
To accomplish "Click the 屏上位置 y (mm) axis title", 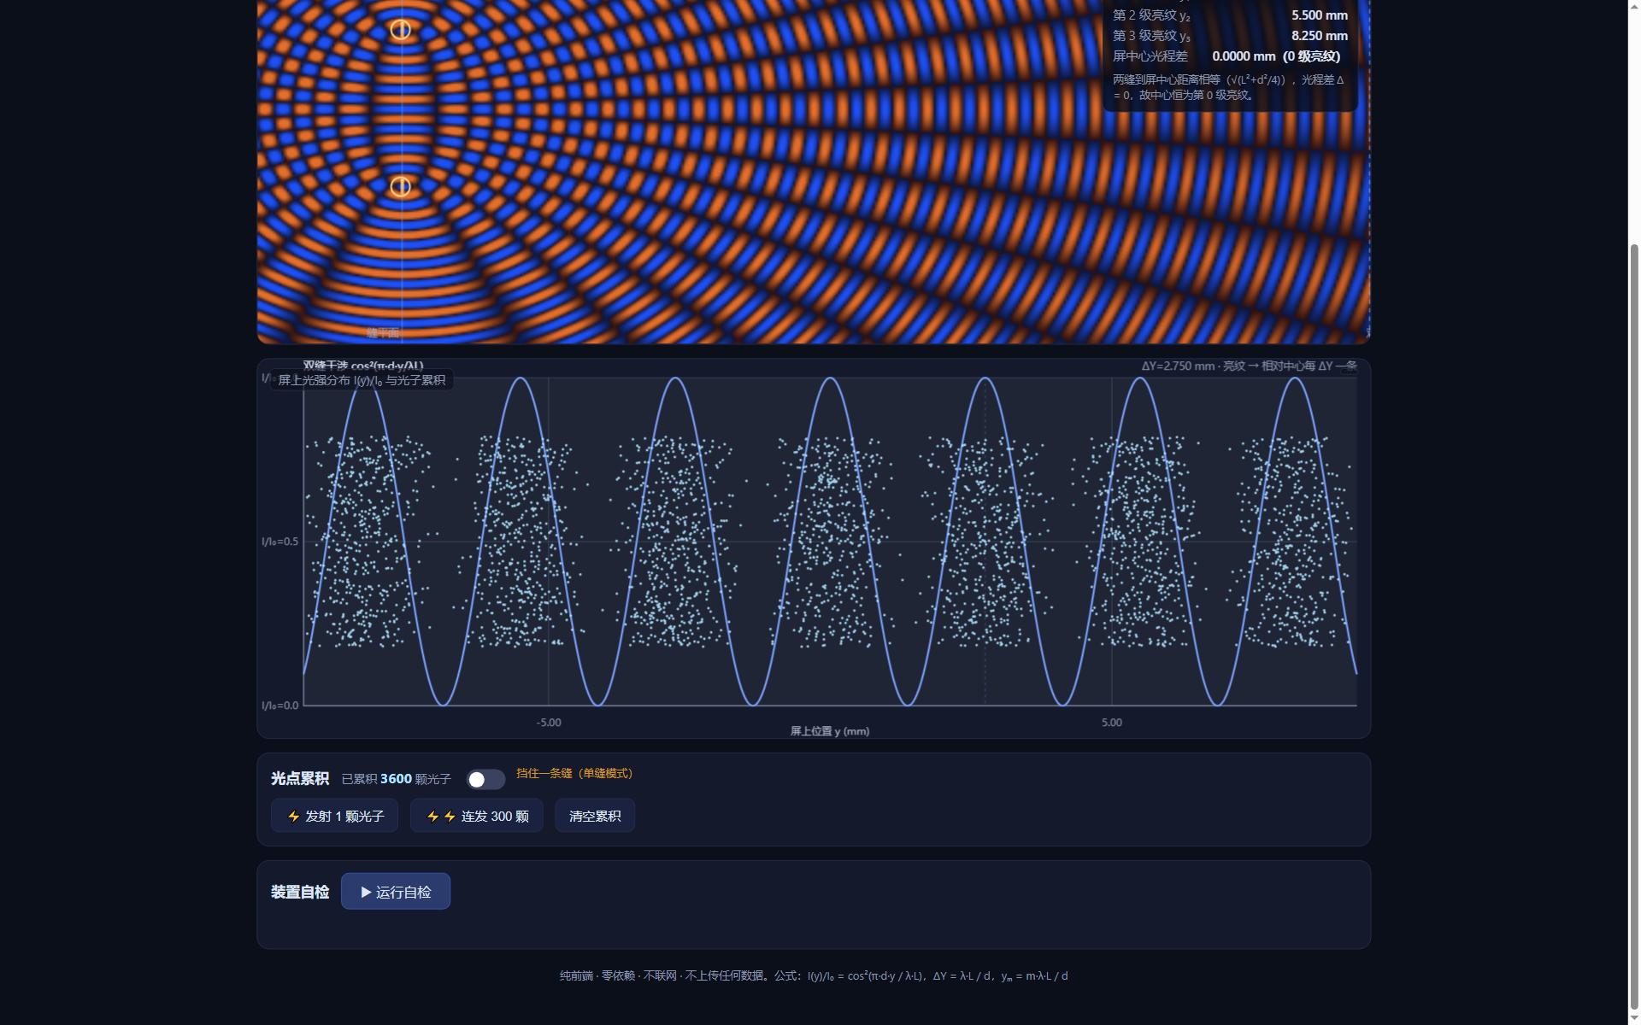I will 830,731.
